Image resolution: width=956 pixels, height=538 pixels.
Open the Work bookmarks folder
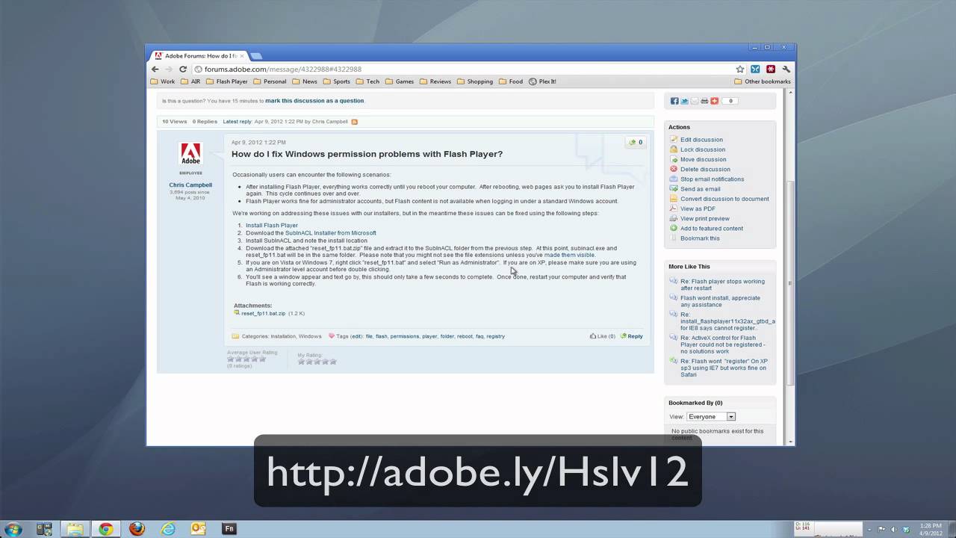coord(163,81)
